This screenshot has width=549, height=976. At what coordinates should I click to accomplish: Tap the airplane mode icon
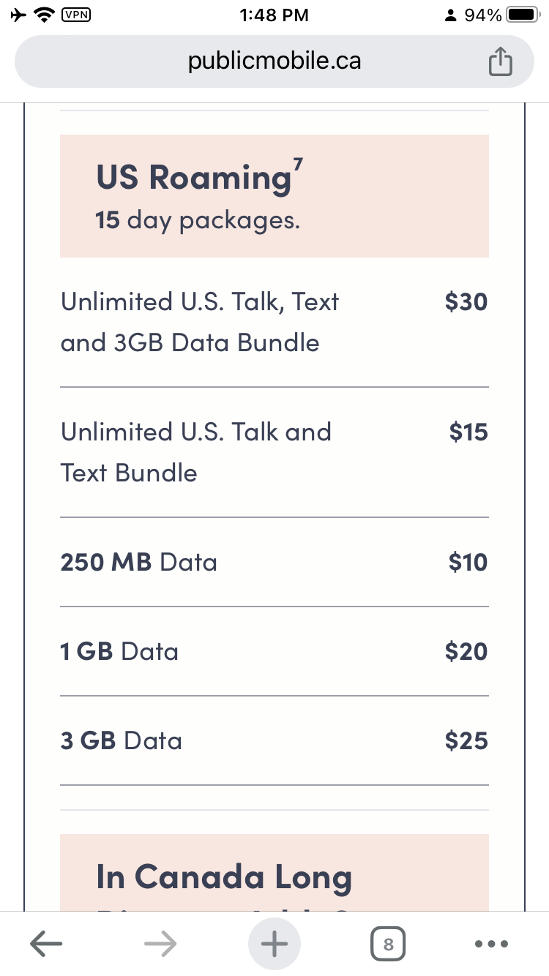(18, 14)
